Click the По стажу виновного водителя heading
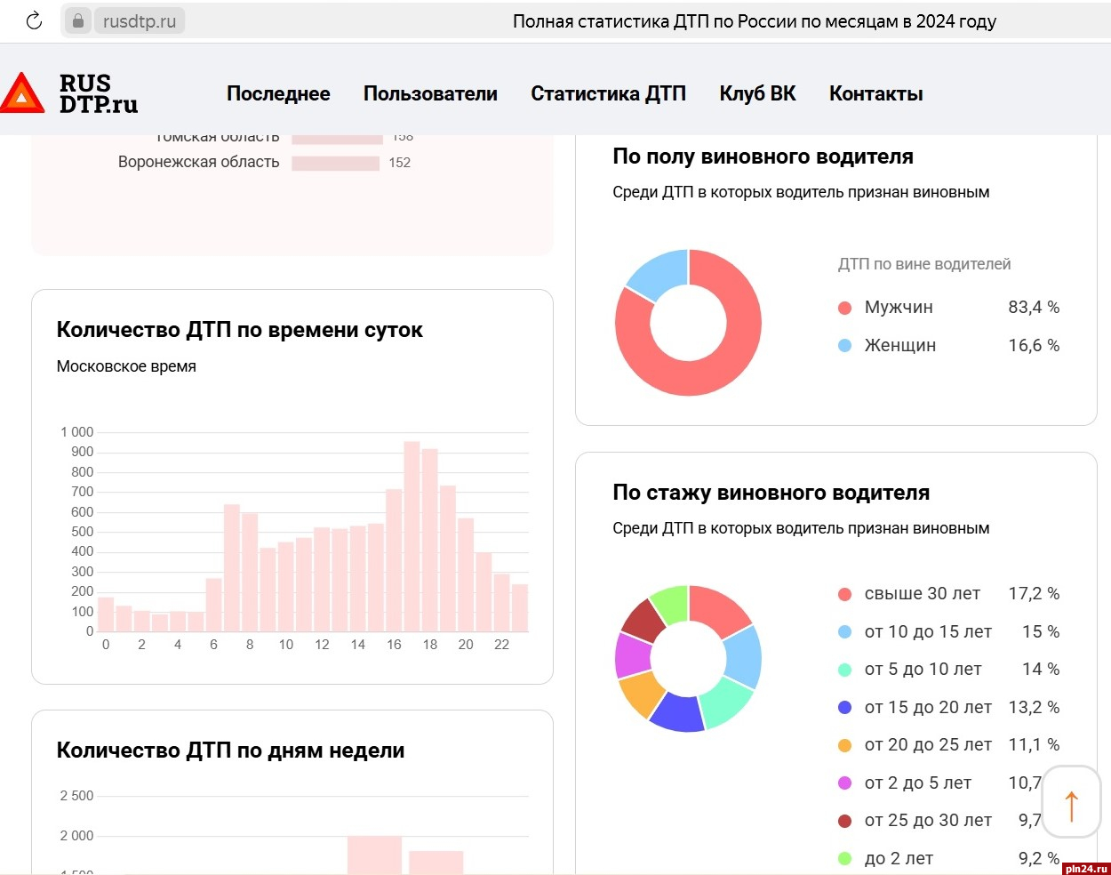The height and width of the screenshot is (875, 1111). point(771,493)
